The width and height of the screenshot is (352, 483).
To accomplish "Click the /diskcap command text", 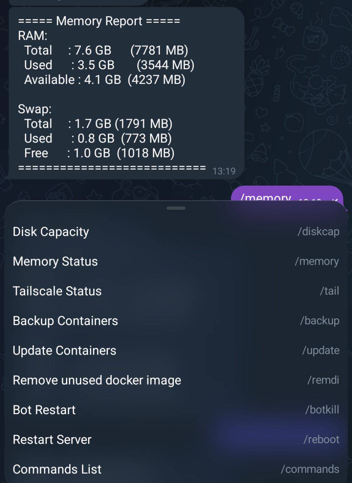I will coord(318,232).
